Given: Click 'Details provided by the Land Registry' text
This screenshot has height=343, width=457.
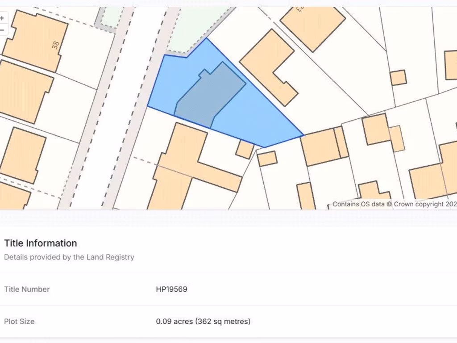Looking at the screenshot, I should (69, 257).
